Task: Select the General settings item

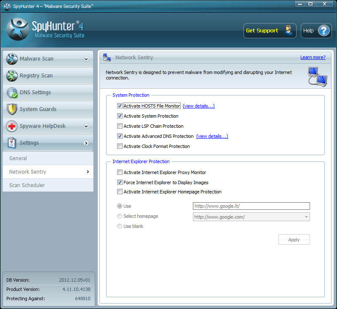Action: (x=48, y=158)
